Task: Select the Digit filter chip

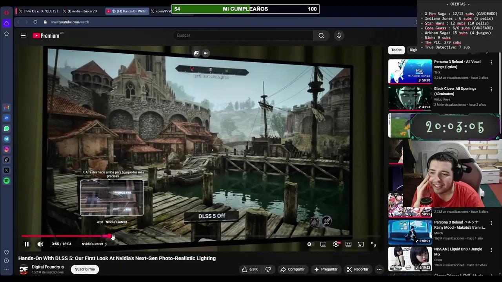Action: click(x=413, y=50)
